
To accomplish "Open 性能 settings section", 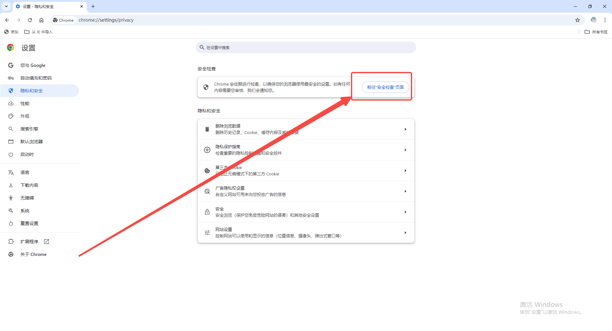I will [40, 103].
